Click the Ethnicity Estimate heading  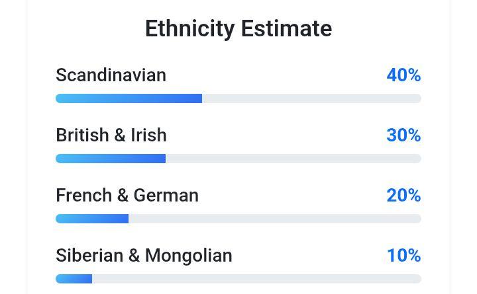[238, 29]
